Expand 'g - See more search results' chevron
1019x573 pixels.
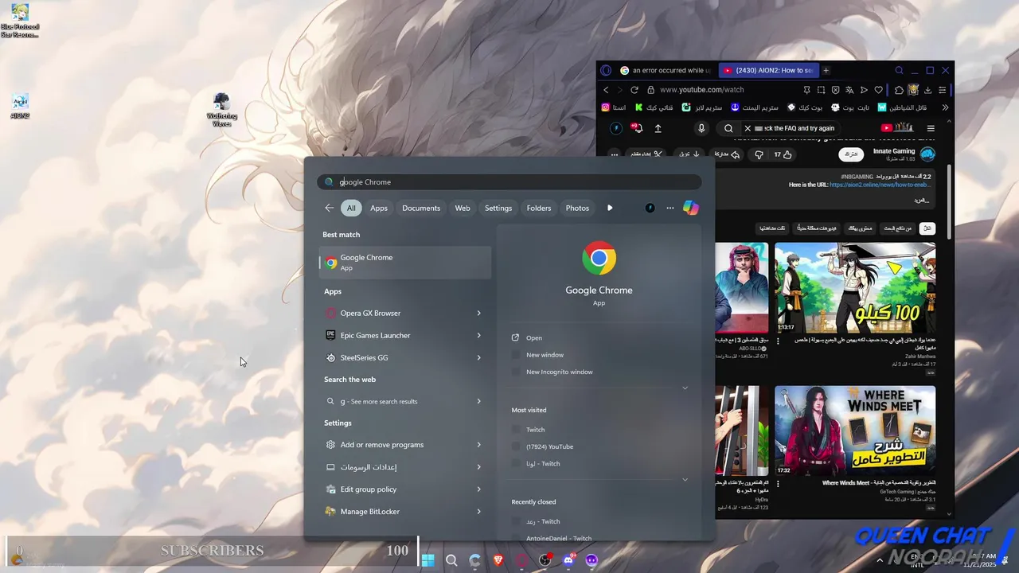point(478,401)
